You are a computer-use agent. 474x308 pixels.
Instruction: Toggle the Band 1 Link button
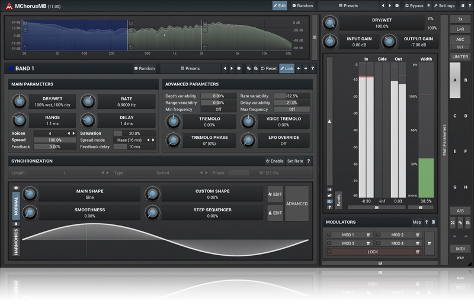click(287, 68)
